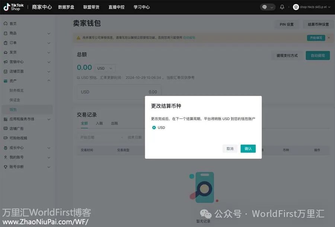Click the 确认 confirm button in dialog

coord(248,148)
